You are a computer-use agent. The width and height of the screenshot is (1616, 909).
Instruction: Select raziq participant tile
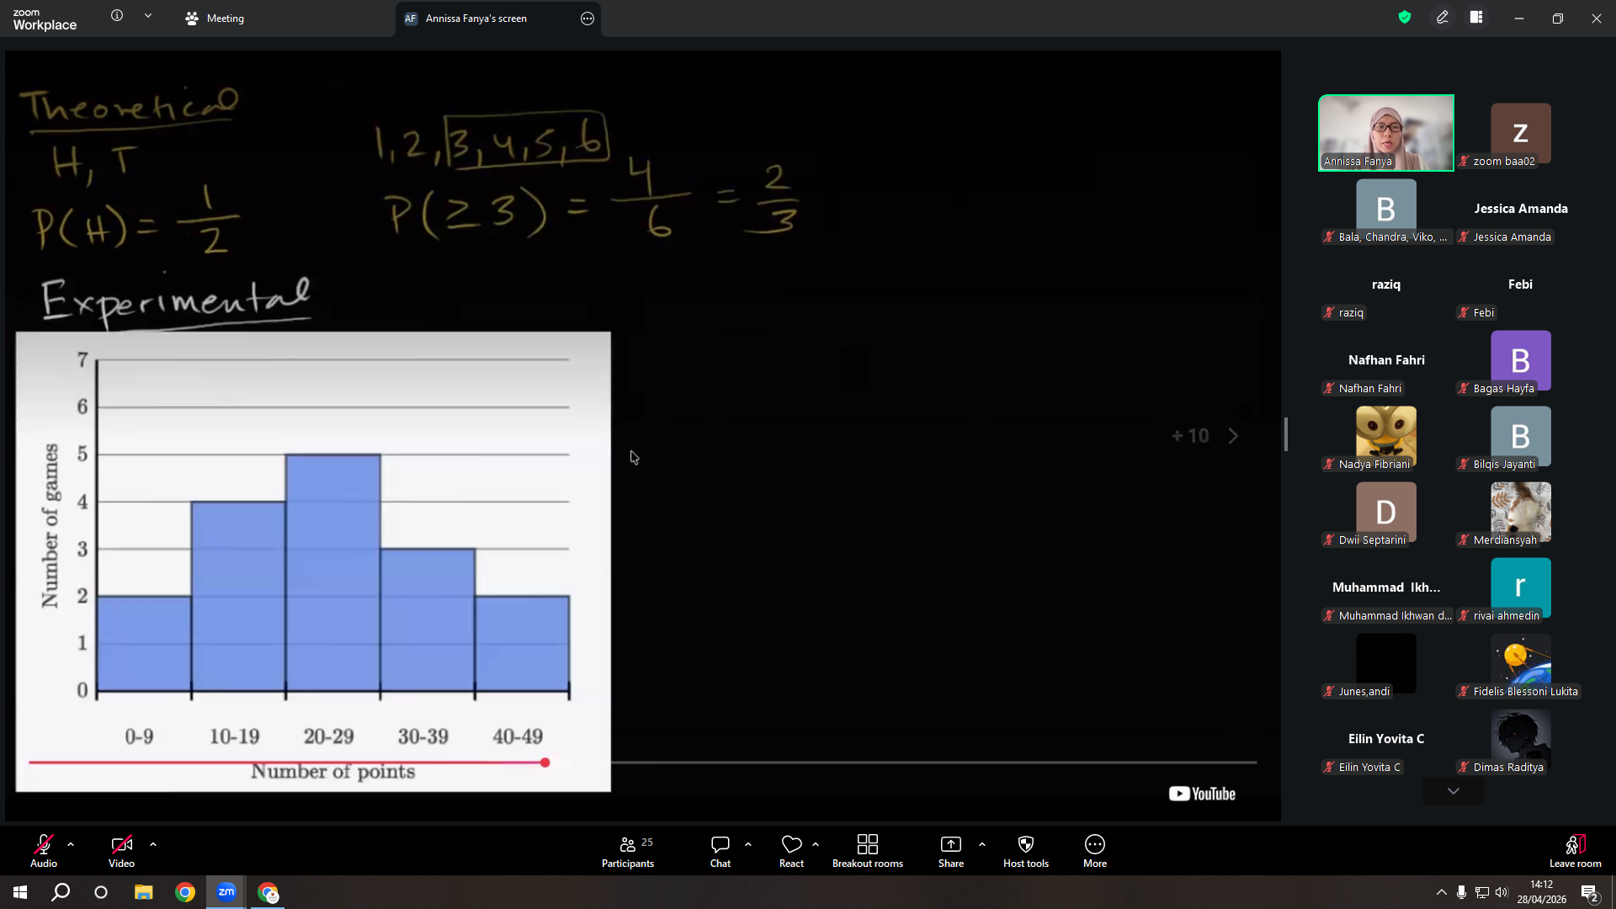[x=1386, y=284]
